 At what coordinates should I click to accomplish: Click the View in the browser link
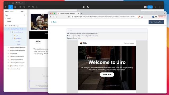tap(129, 43)
